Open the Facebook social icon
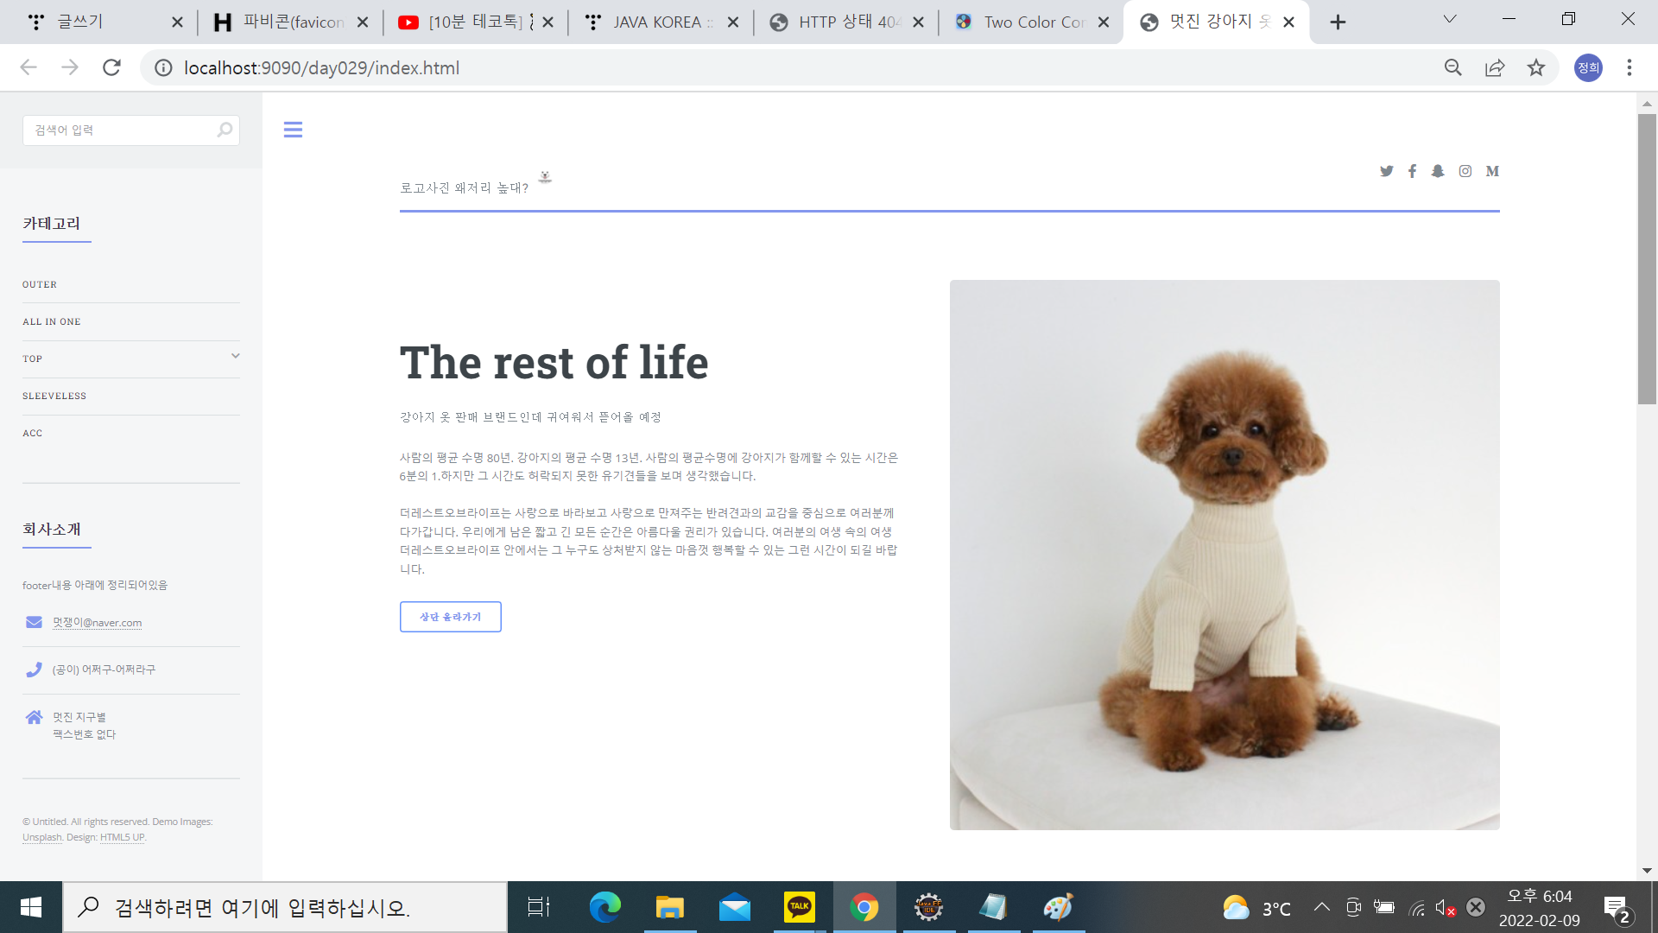Screen dimensions: 1658x933 pos(1412,171)
